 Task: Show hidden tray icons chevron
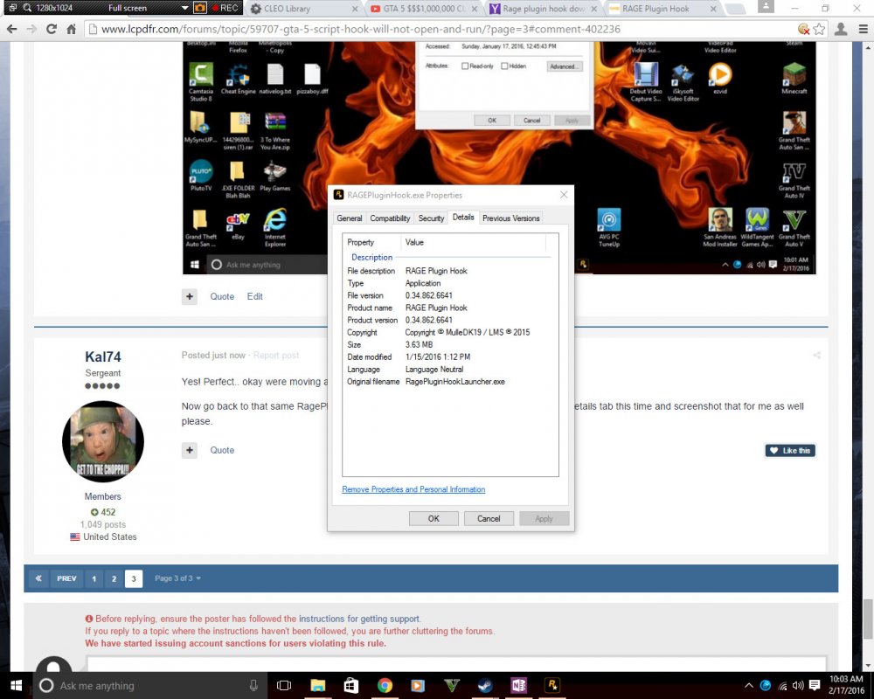[x=749, y=686]
